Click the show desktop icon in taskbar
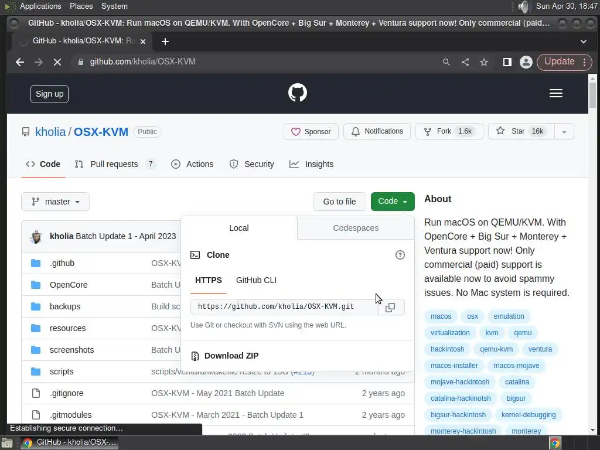This screenshot has height=450, width=600. (7, 443)
